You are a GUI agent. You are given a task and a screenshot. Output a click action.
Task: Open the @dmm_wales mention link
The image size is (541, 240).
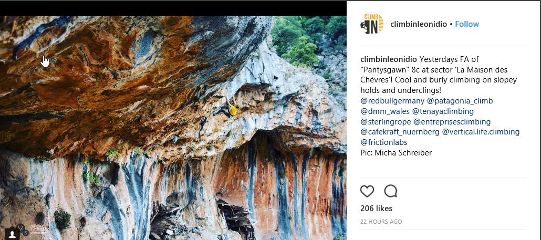[x=385, y=111]
